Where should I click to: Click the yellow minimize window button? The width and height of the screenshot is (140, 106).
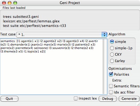(x=10, y=3)
